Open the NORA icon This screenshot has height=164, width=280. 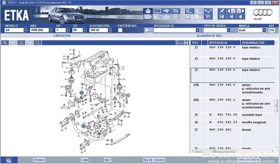click(157, 17)
